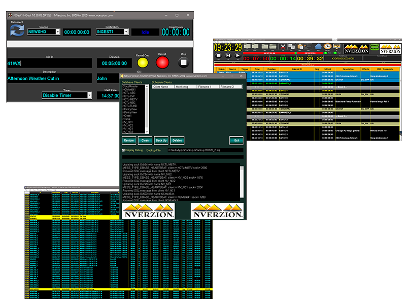Click the Effects column header in NControl

pos(365,69)
